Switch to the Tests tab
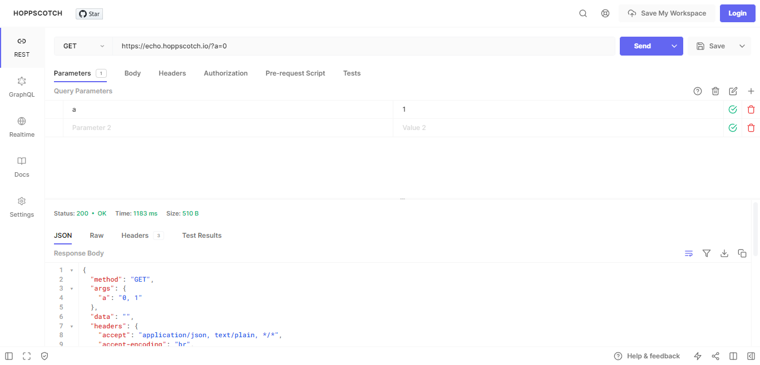Image resolution: width=760 pixels, height=365 pixels. 352,73
